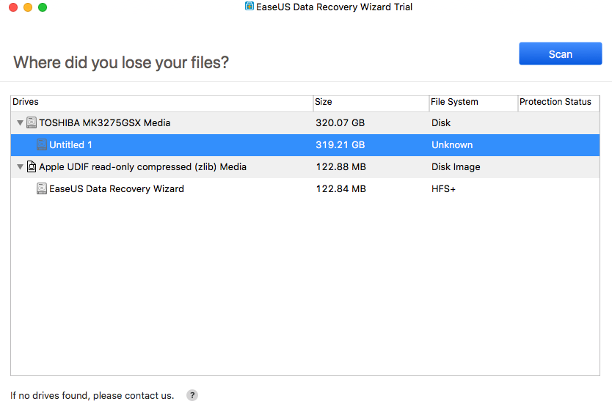Close the window with the red button
This screenshot has width=612, height=415.
(x=13, y=7)
